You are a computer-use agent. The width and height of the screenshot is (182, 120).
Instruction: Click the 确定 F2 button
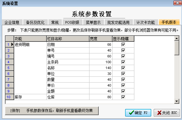[x=138, y=113]
